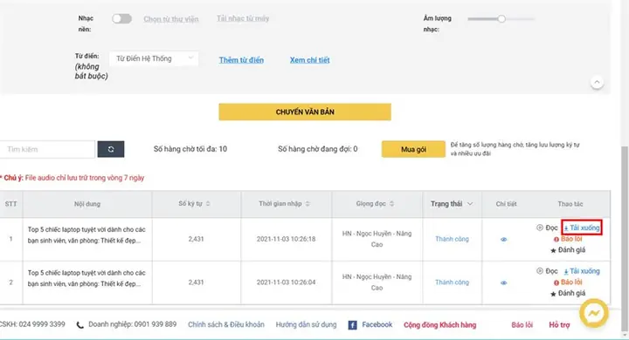Click the Mua gói button

pos(413,149)
